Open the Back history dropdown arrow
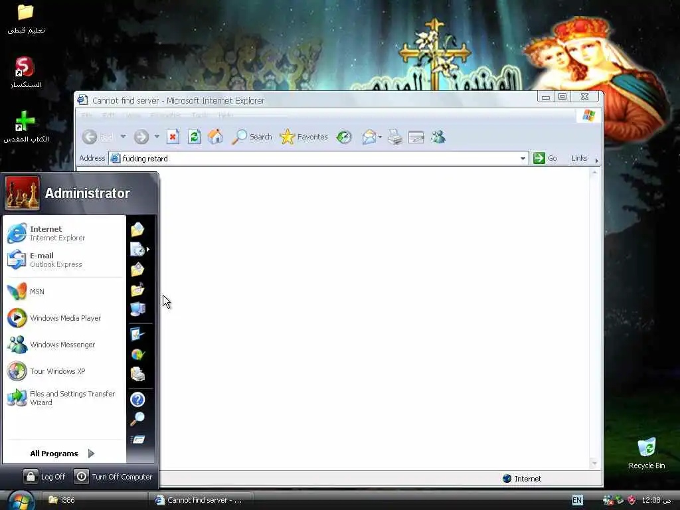680x510 pixels. [123, 137]
